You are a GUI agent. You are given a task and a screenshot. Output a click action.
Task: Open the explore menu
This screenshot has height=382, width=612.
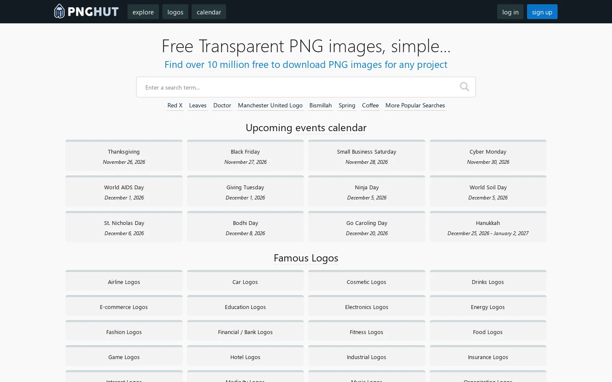pyautogui.click(x=143, y=12)
